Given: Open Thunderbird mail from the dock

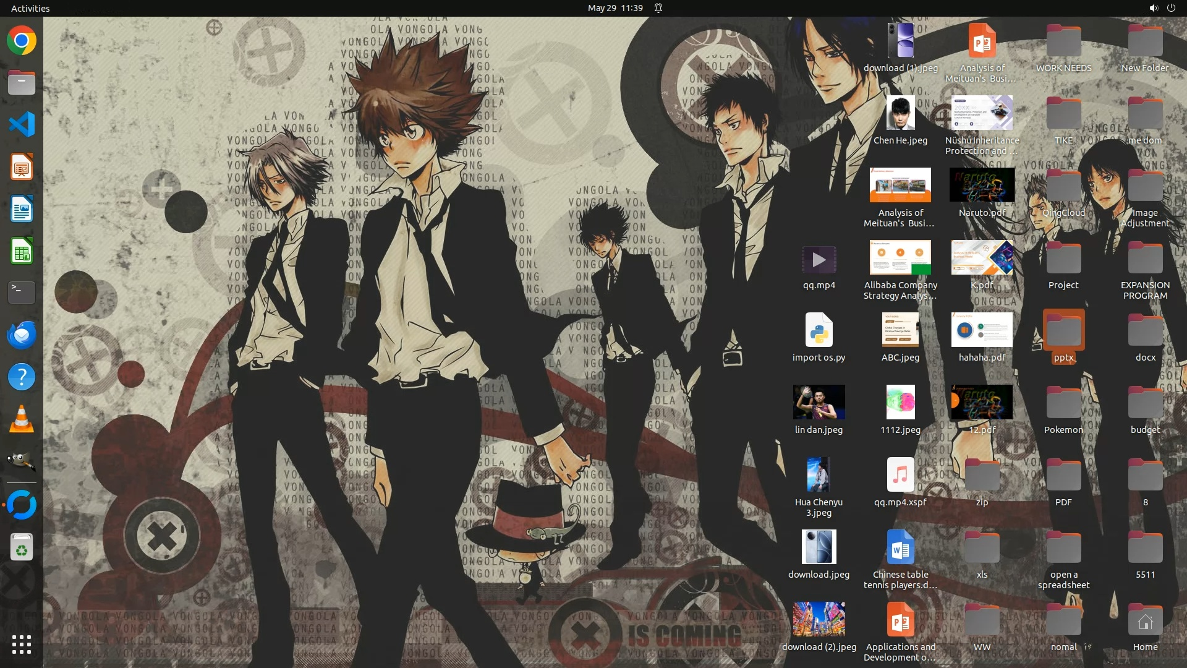Looking at the screenshot, I should pos(22,335).
